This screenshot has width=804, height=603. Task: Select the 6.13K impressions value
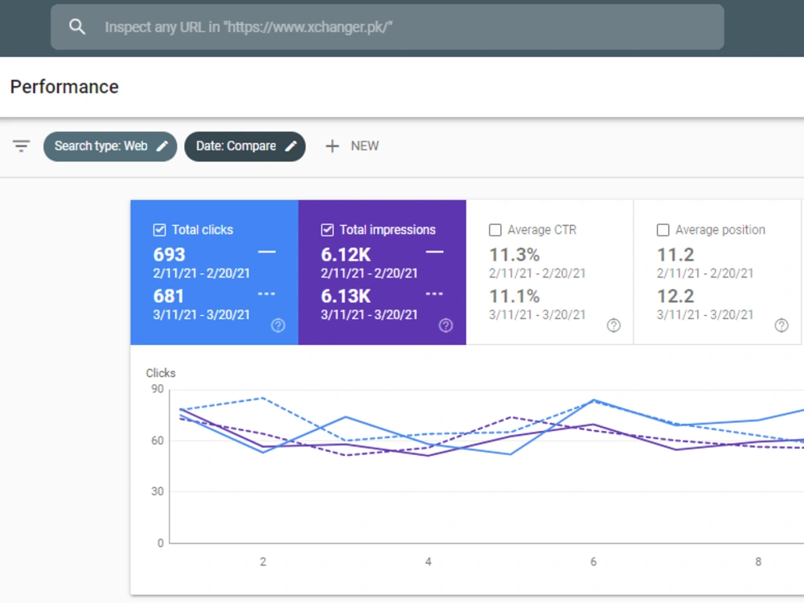point(346,296)
